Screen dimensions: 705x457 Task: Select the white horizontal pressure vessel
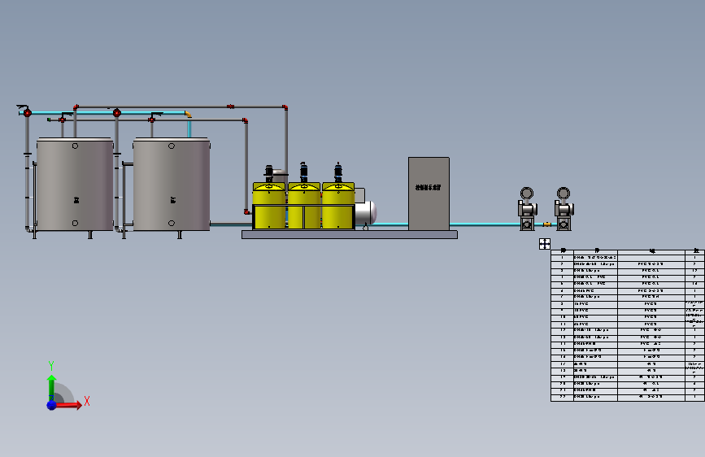tap(366, 213)
